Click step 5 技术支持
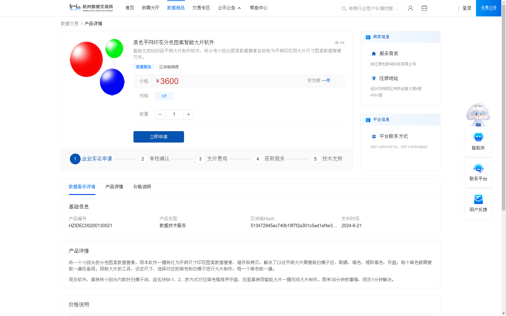Image resolution: width=506 pixels, height=316 pixels. tap(326, 159)
